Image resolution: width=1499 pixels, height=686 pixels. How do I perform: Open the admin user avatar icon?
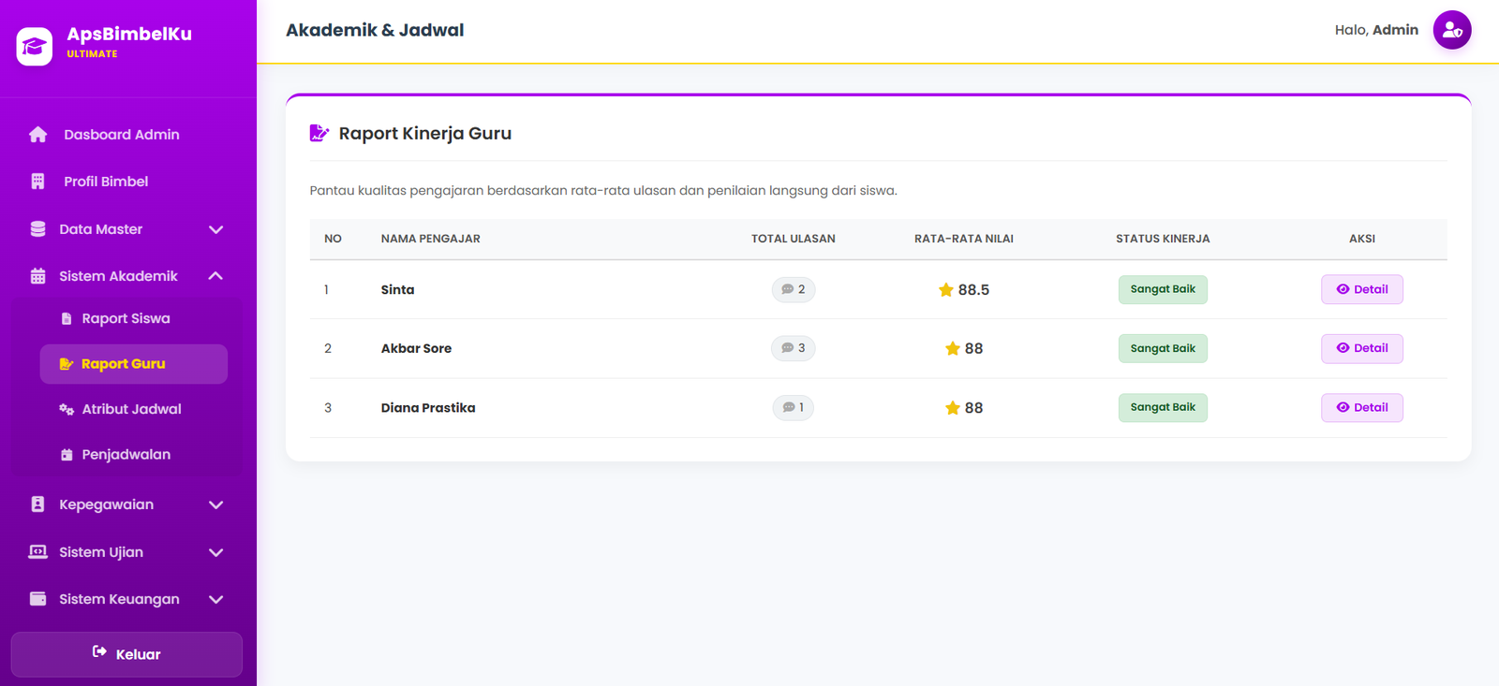pyautogui.click(x=1452, y=30)
